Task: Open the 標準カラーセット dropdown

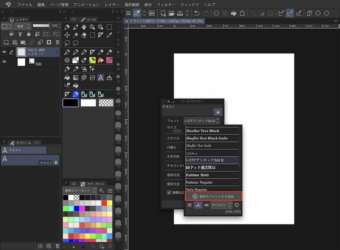Action: tap(79, 190)
